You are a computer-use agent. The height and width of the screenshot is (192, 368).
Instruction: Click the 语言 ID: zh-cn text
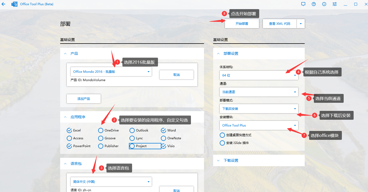[x=81, y=190]
